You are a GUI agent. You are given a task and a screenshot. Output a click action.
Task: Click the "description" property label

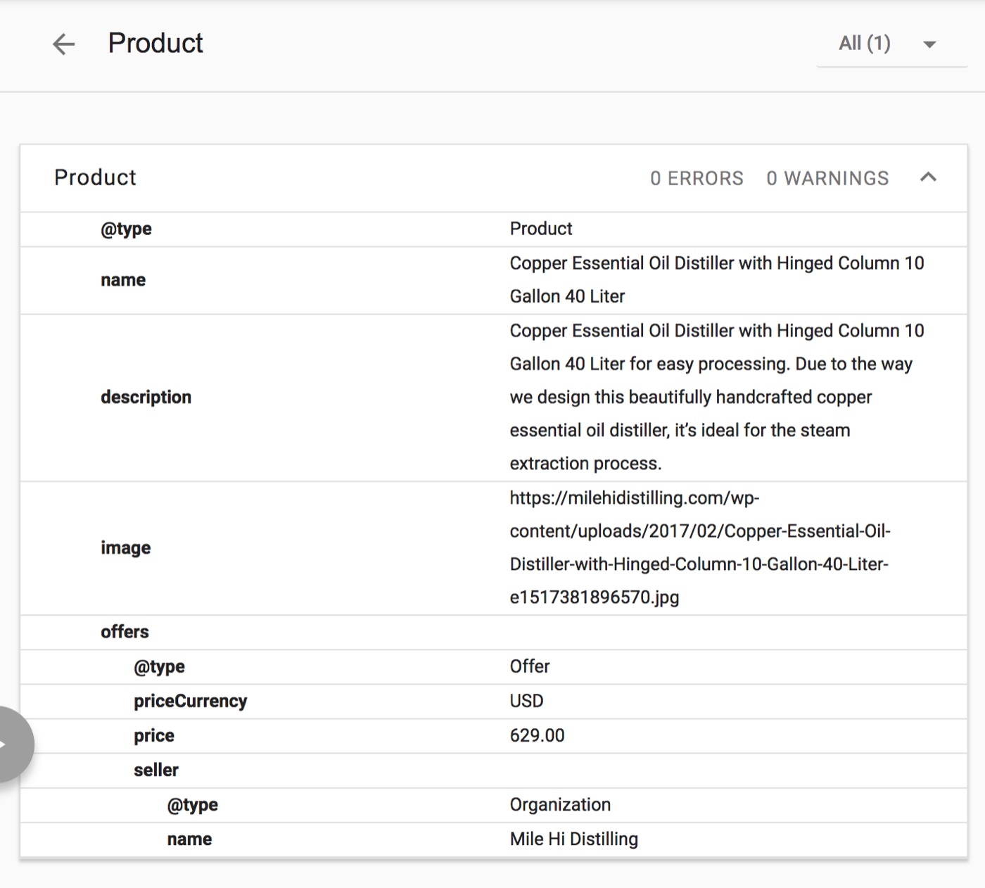(146, 397)
